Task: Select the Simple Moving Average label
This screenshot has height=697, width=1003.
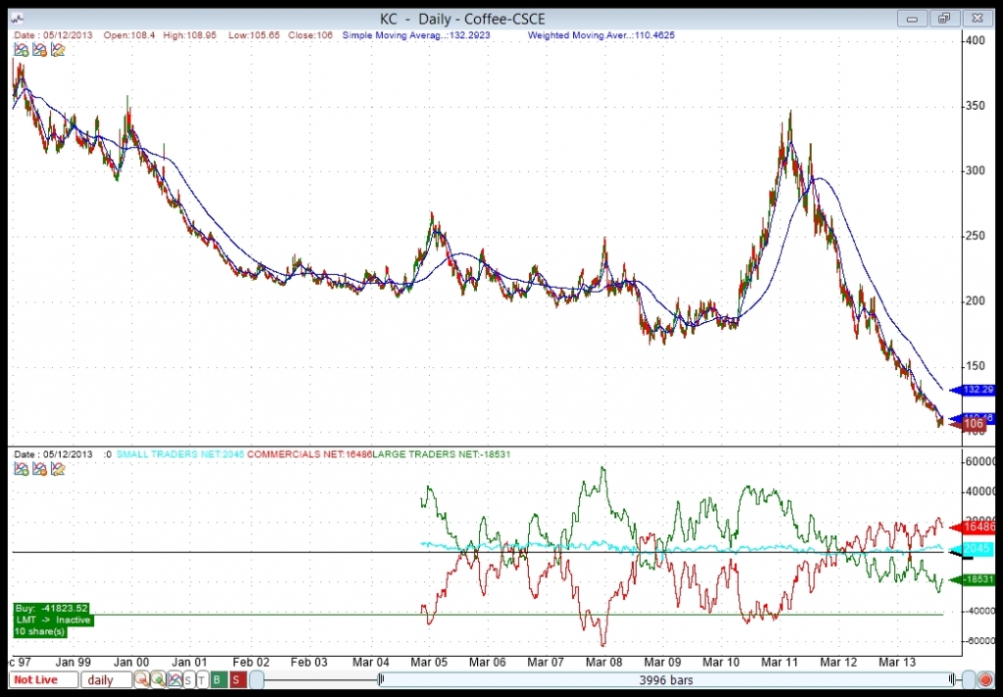Action: pyautogui.click(x=415, y=35)
